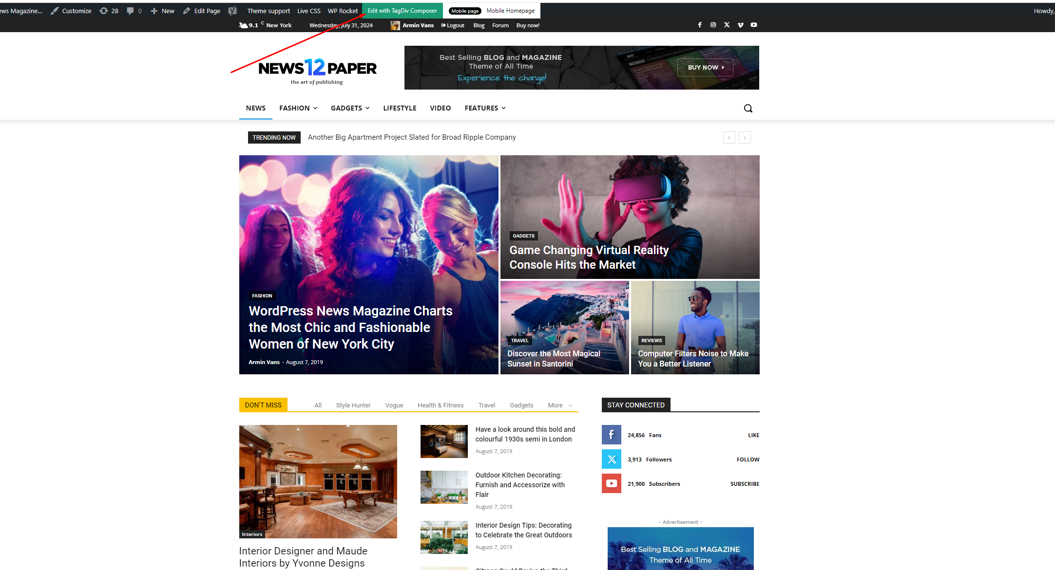Open the Forum link
The width and height of the screenshot is (1055, 570).
(x=500, y=25)
